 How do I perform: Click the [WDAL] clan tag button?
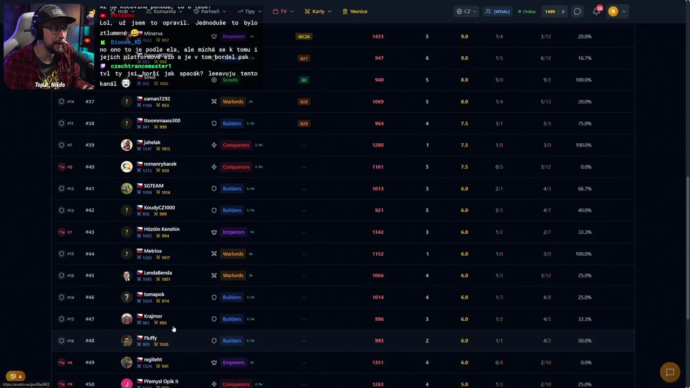point(498,11)
